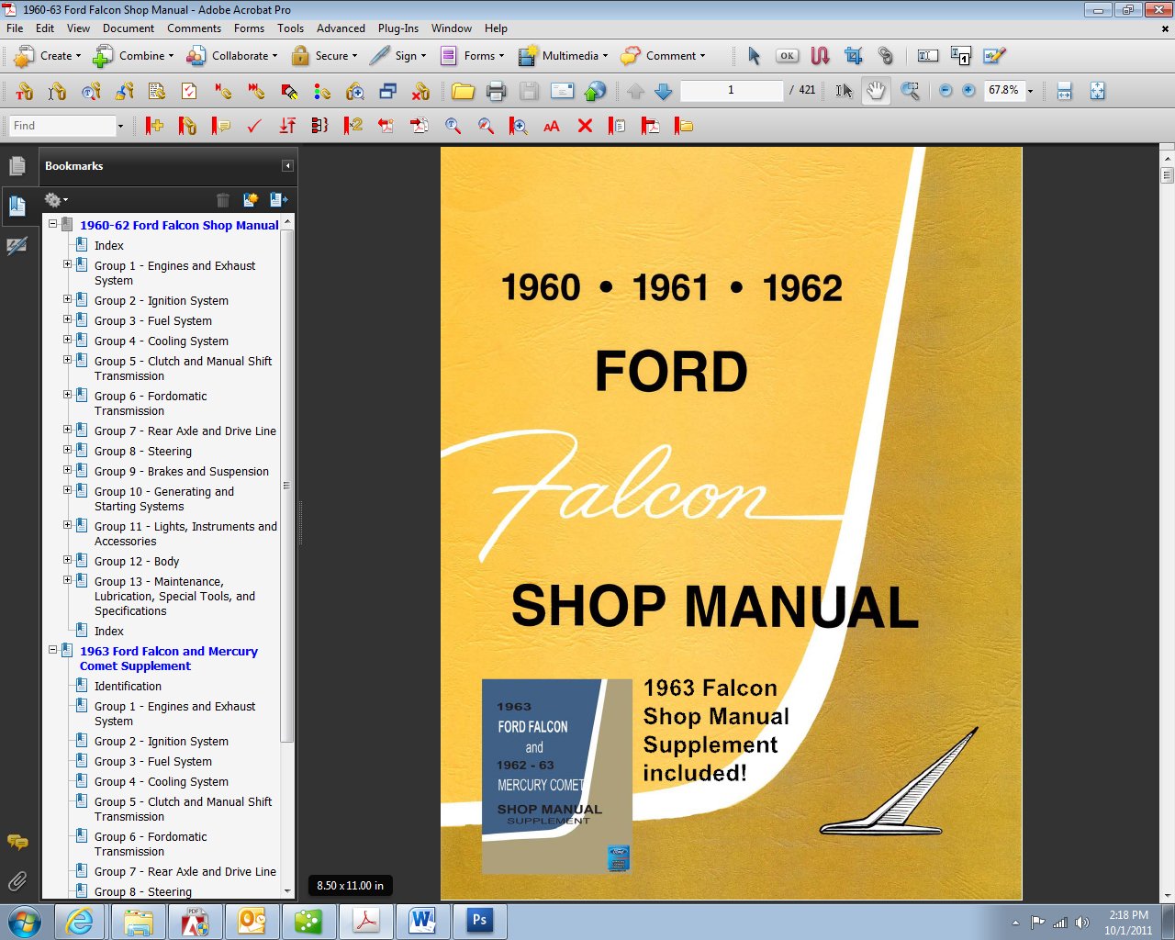The image size is (1175, 940).
Task: Select the Crop tool icon
Action: (853, 56)
